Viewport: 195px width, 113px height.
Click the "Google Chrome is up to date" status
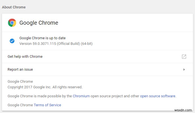(x=42, y=38)
